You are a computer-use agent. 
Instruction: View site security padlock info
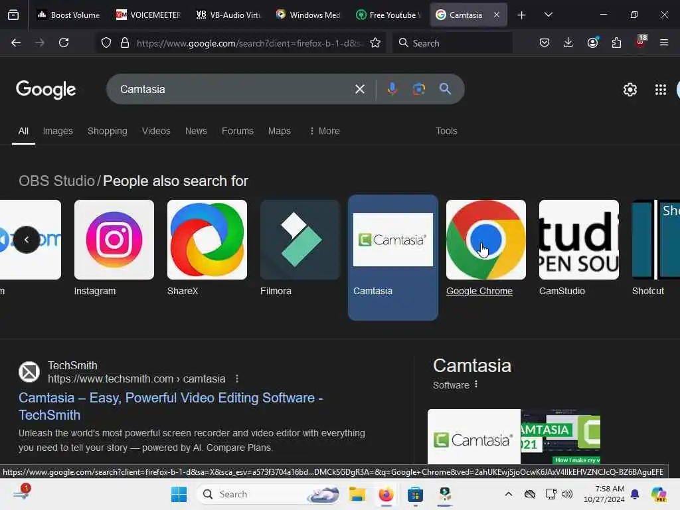tap(125, 42)
